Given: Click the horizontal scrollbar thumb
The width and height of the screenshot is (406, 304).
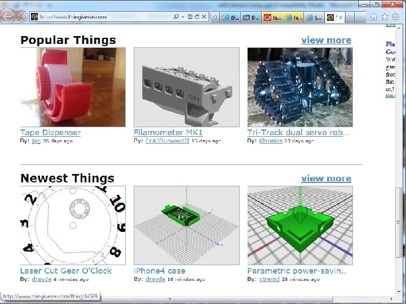Looking at the screenshot, I should coord(170,299).
